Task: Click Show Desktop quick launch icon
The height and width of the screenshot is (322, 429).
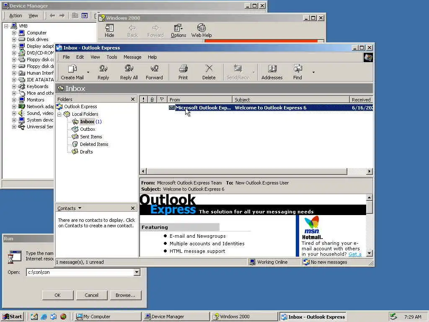Action: [34, 317]
